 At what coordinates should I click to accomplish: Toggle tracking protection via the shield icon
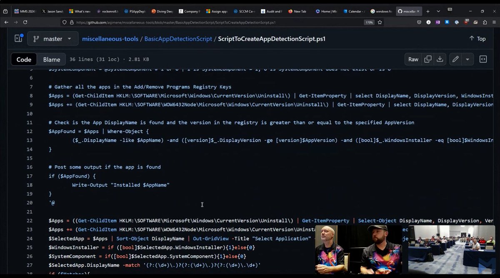[65, 22]
